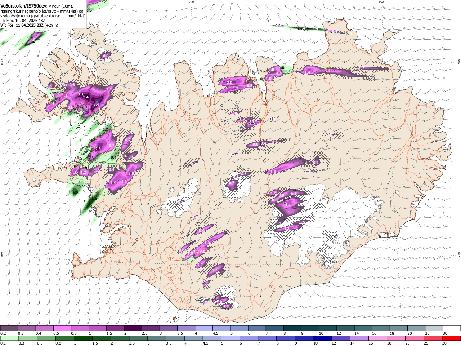
Task: Choose the rain scale swatch between 20 and 25
Action: click(x=414, y=338)
